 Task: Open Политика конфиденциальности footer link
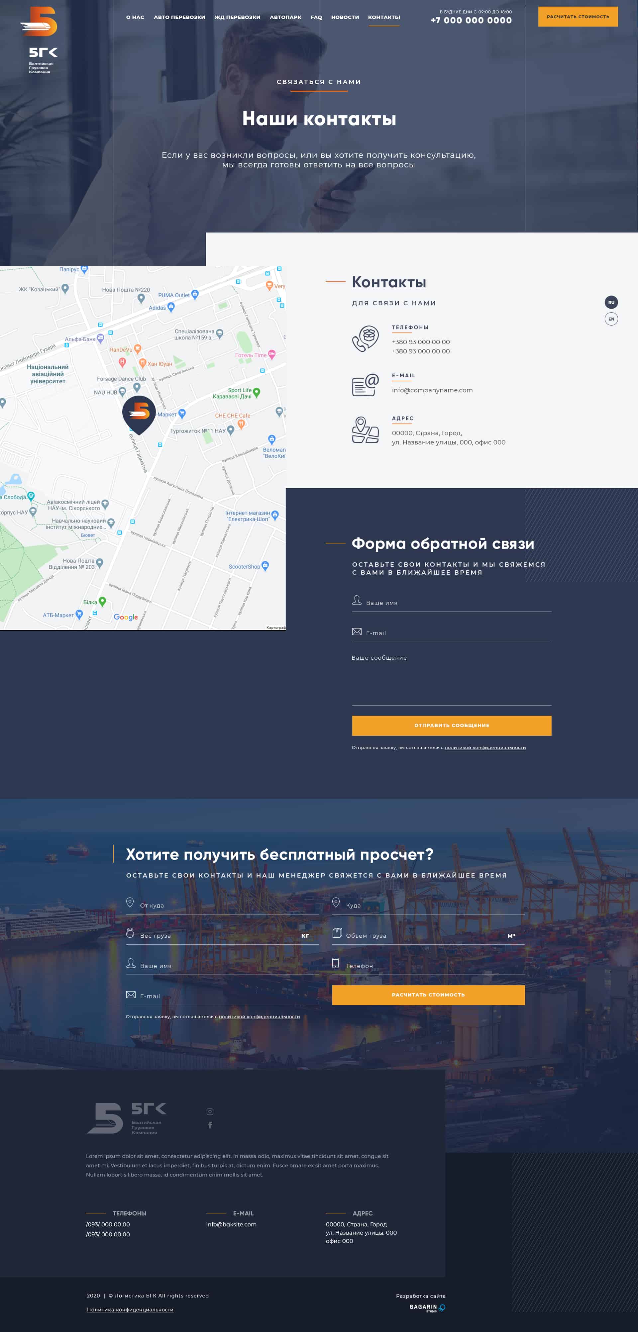pos(130,1309)
